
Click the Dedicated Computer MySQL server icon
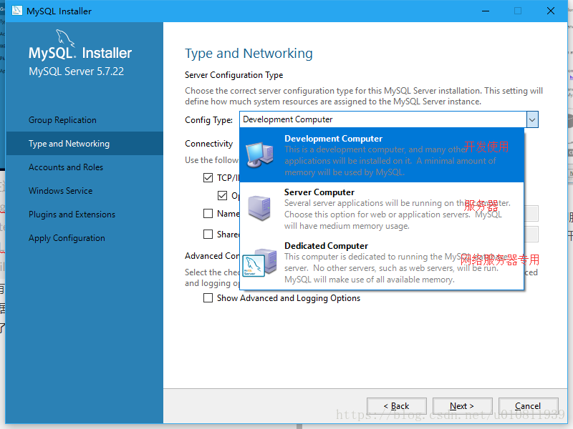point(260,262)
